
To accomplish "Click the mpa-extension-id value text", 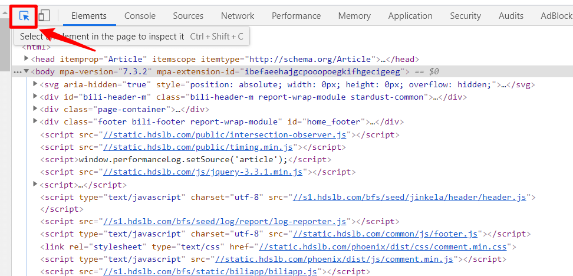I will point(324,71).
